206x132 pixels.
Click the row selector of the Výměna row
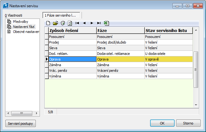click(47, 76)
